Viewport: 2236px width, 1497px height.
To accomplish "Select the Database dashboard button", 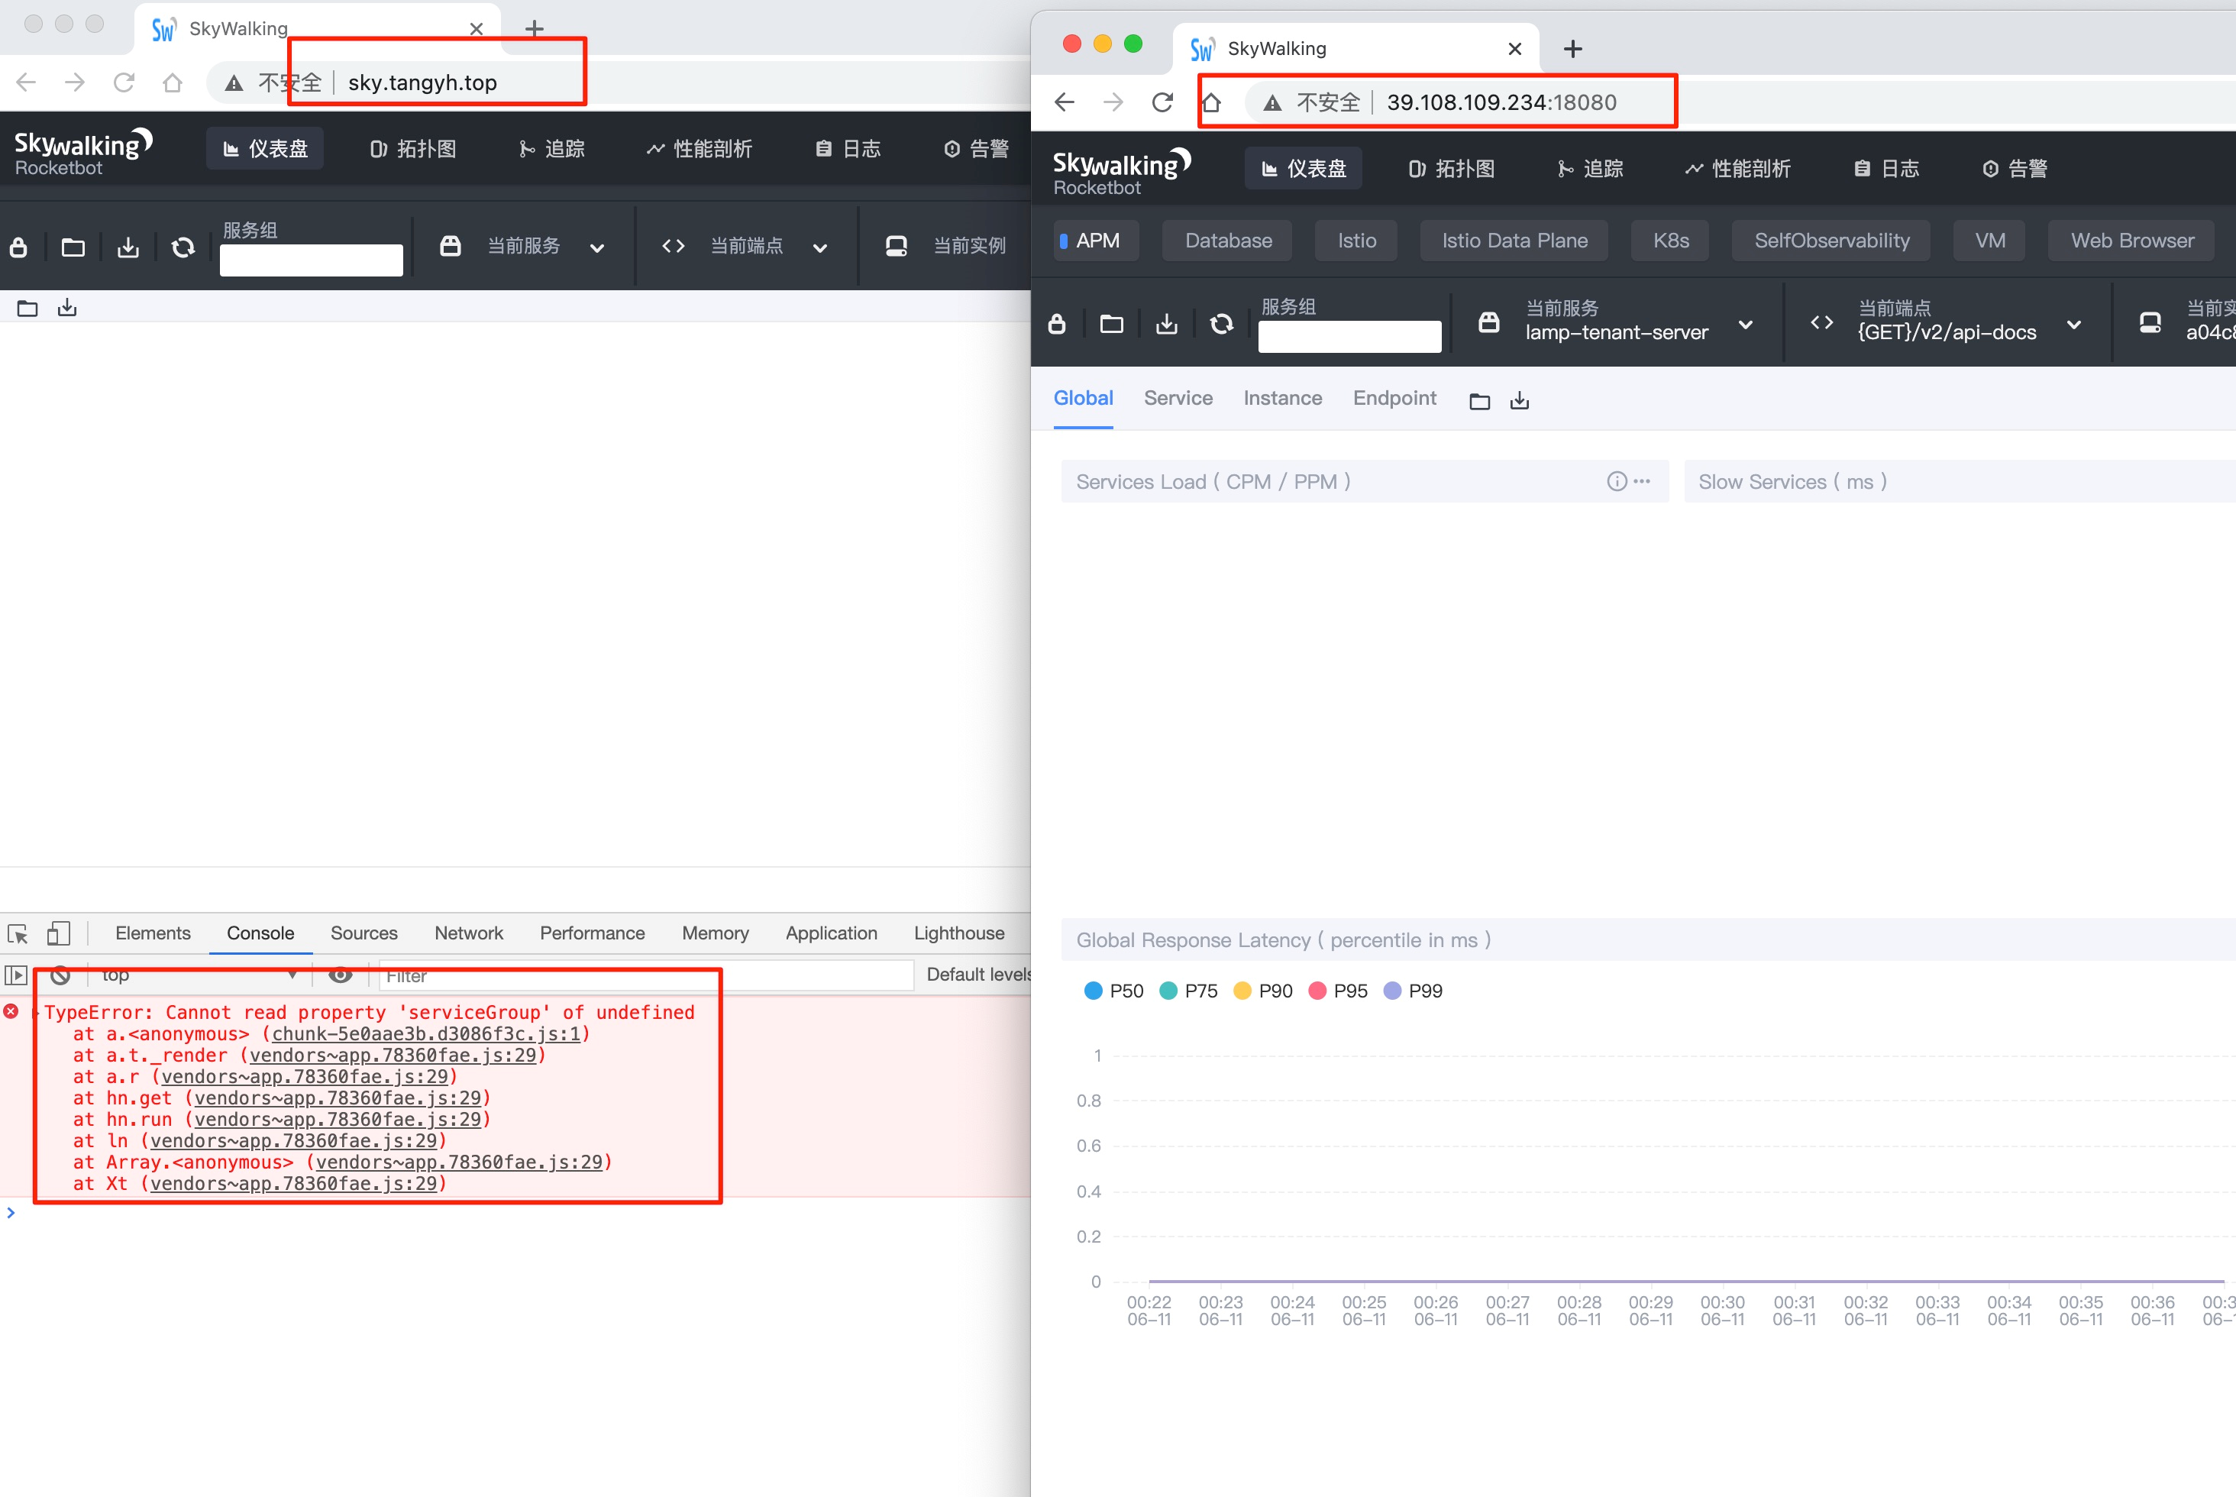I will 1227,241.
